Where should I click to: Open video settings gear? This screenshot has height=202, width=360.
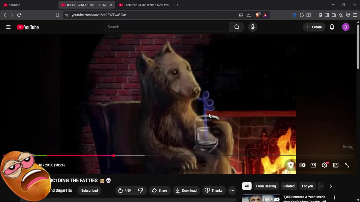325,165
